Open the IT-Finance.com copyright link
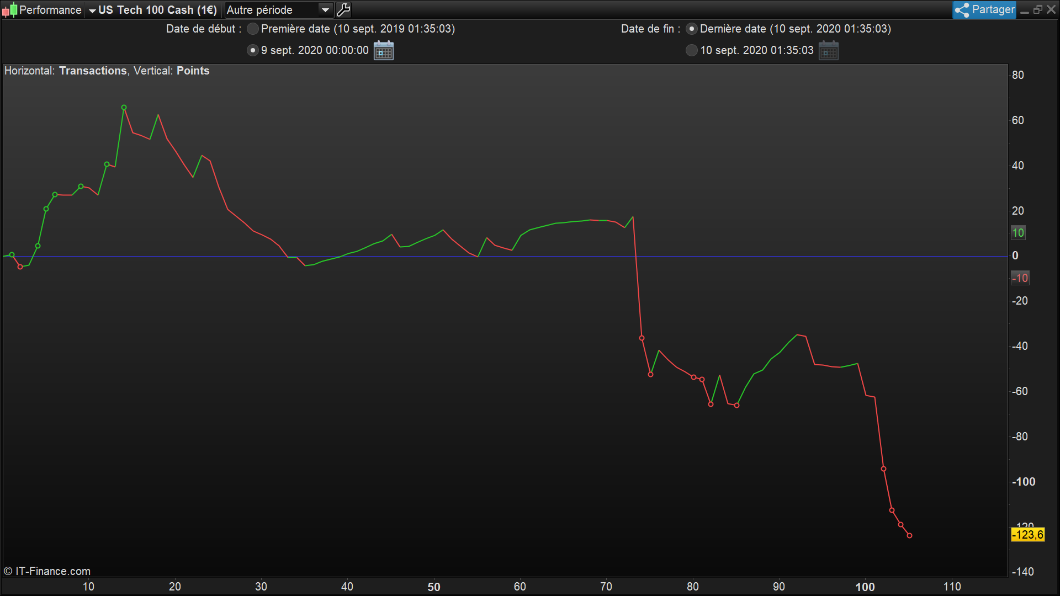This screenshot has width=1060, height=596. 47,571
